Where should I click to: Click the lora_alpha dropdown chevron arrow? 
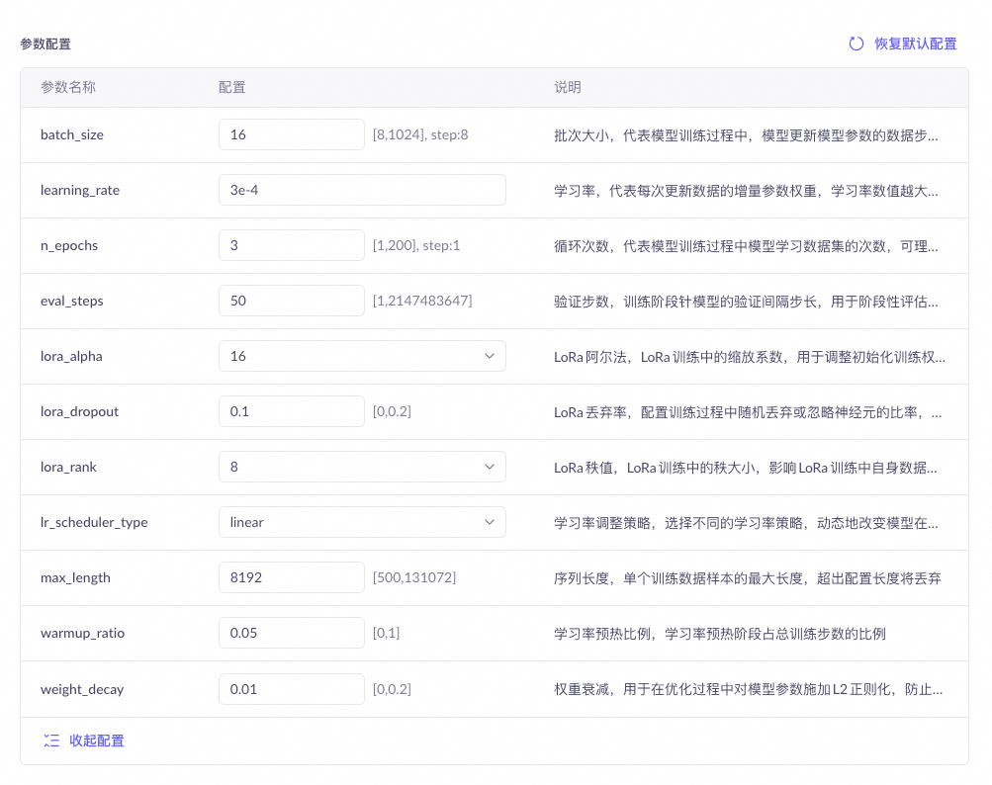pyautogui.click(x=489, y=356)
